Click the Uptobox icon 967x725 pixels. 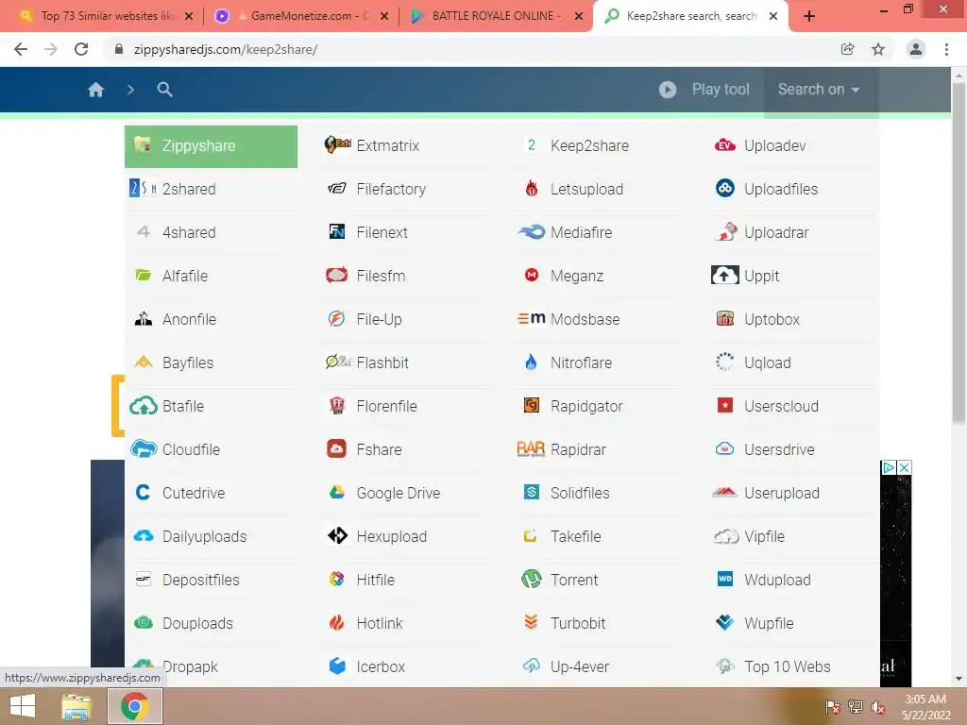point(724,319)
